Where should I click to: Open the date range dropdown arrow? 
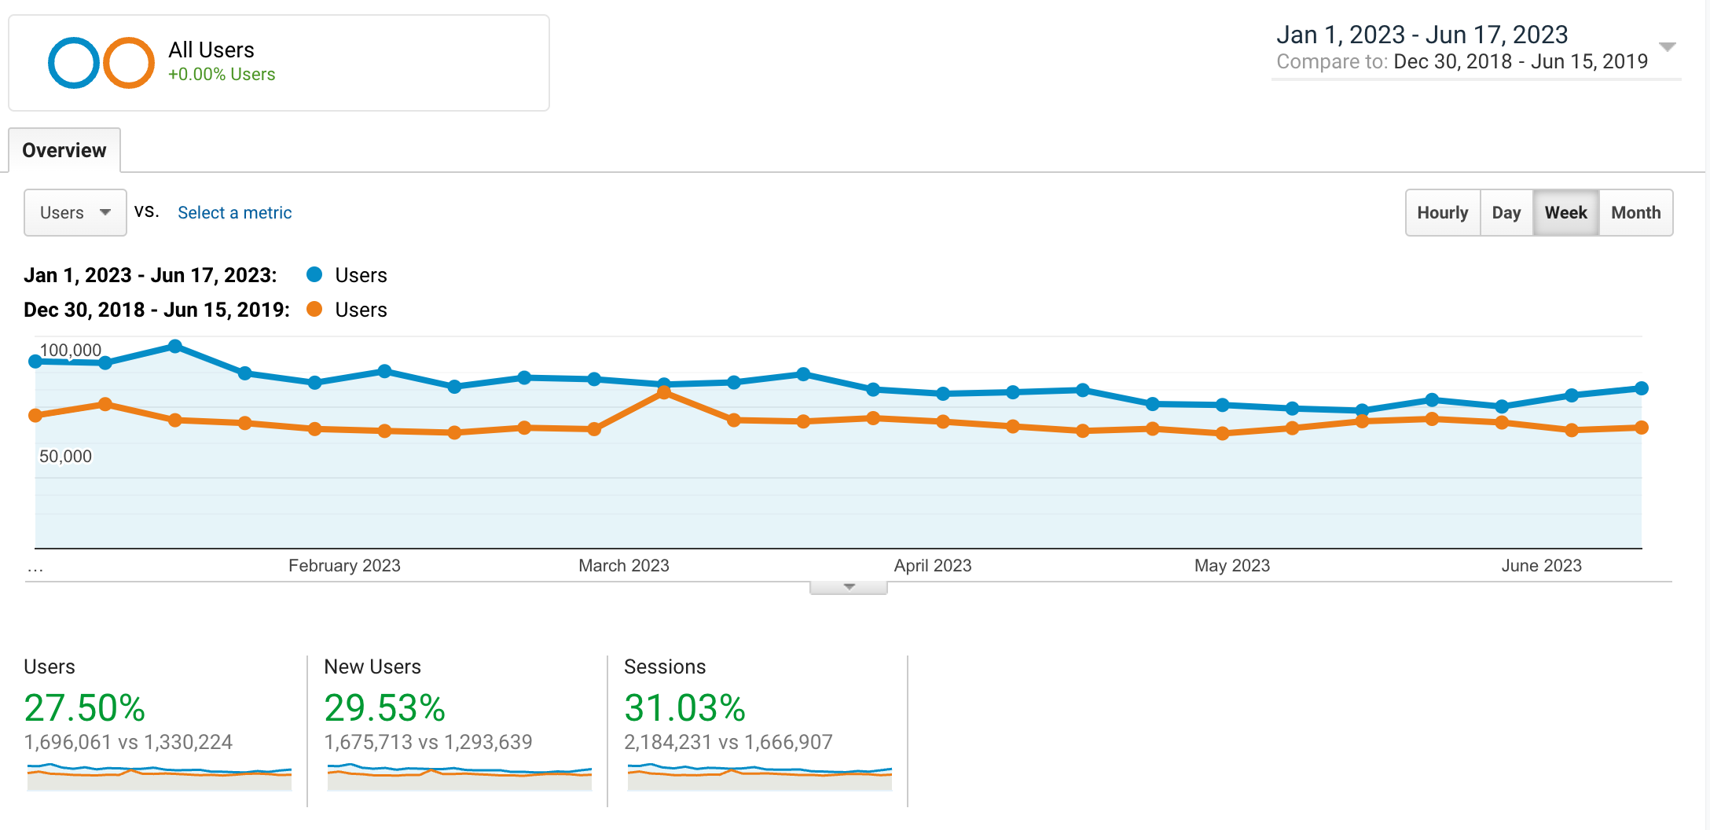(x=1667, y=47)
